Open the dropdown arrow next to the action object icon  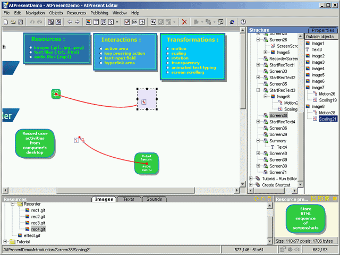(117, 22)
